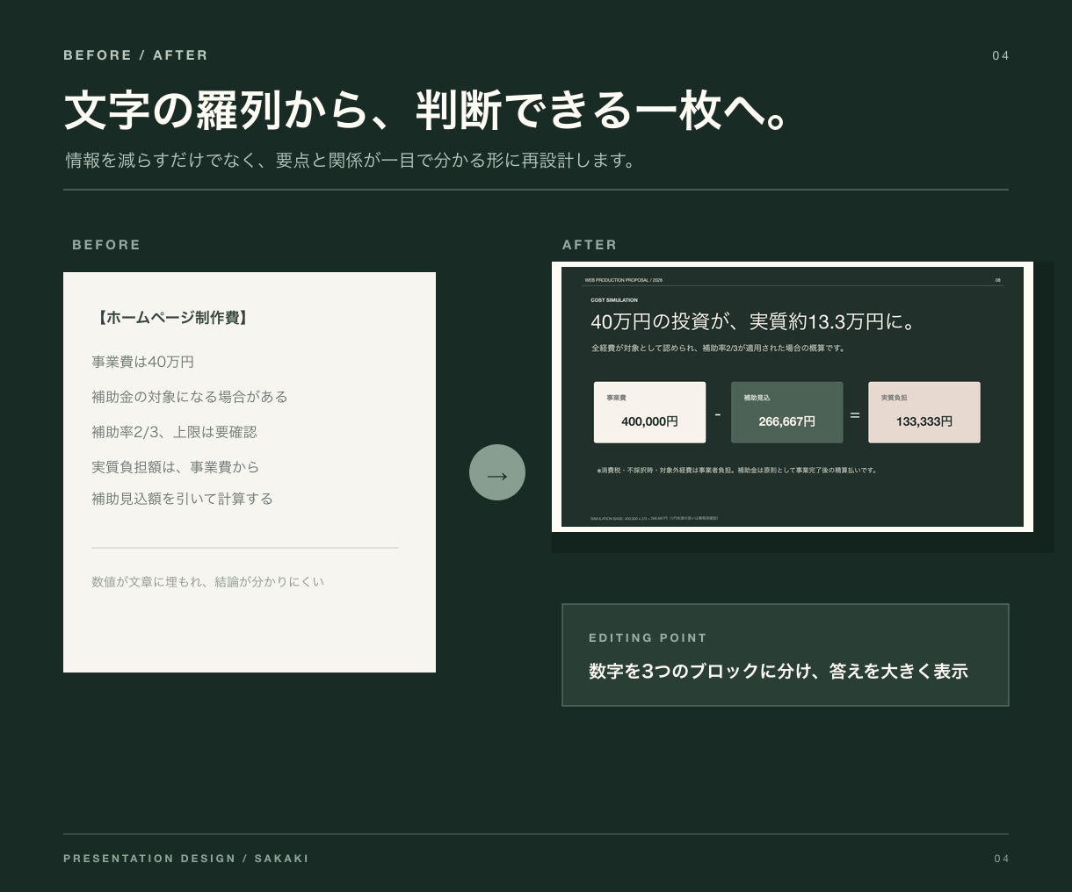1072x892 pixels.
Task: Select the 実質負担 133,333円 block
Action: coord(924,412)
